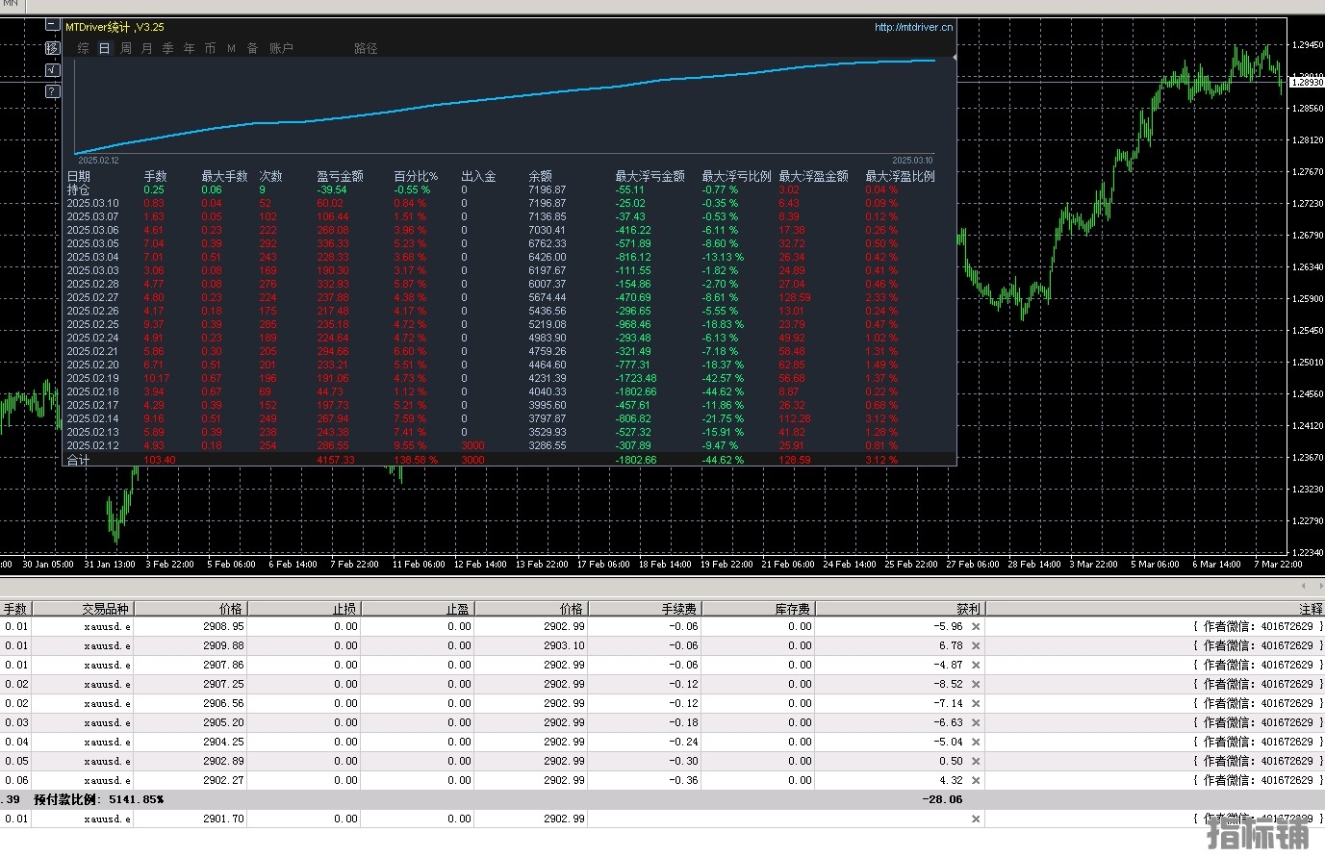This screenshot has width=1325, height=857.
Task: Click the 手数 column header in terminal
Action: pyautogui.click(x=16, y=609)
